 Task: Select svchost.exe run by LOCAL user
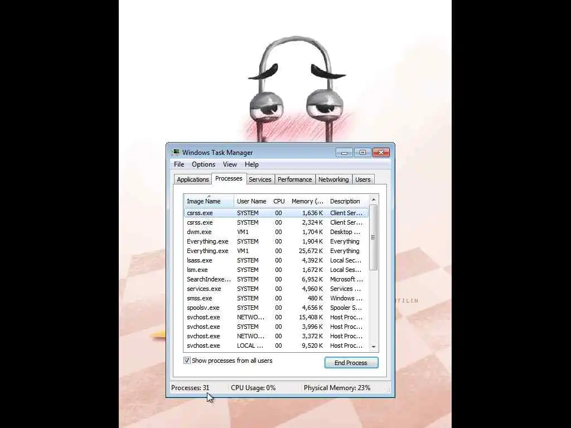[276, 346]
